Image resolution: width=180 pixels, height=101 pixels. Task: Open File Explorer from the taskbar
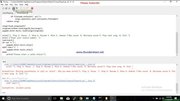(x=62, y=98)
